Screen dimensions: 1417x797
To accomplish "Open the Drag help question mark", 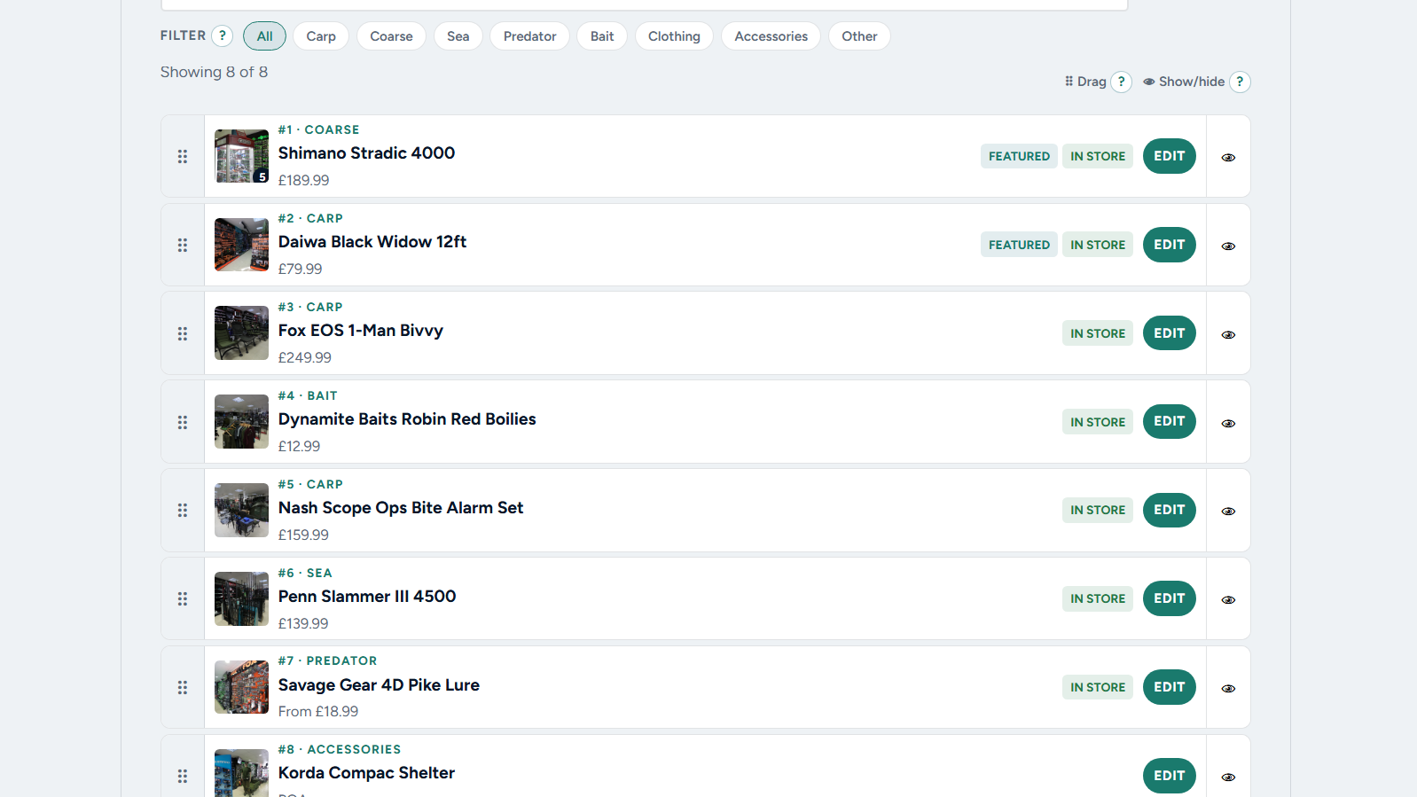I will [x=1122, y=82].
